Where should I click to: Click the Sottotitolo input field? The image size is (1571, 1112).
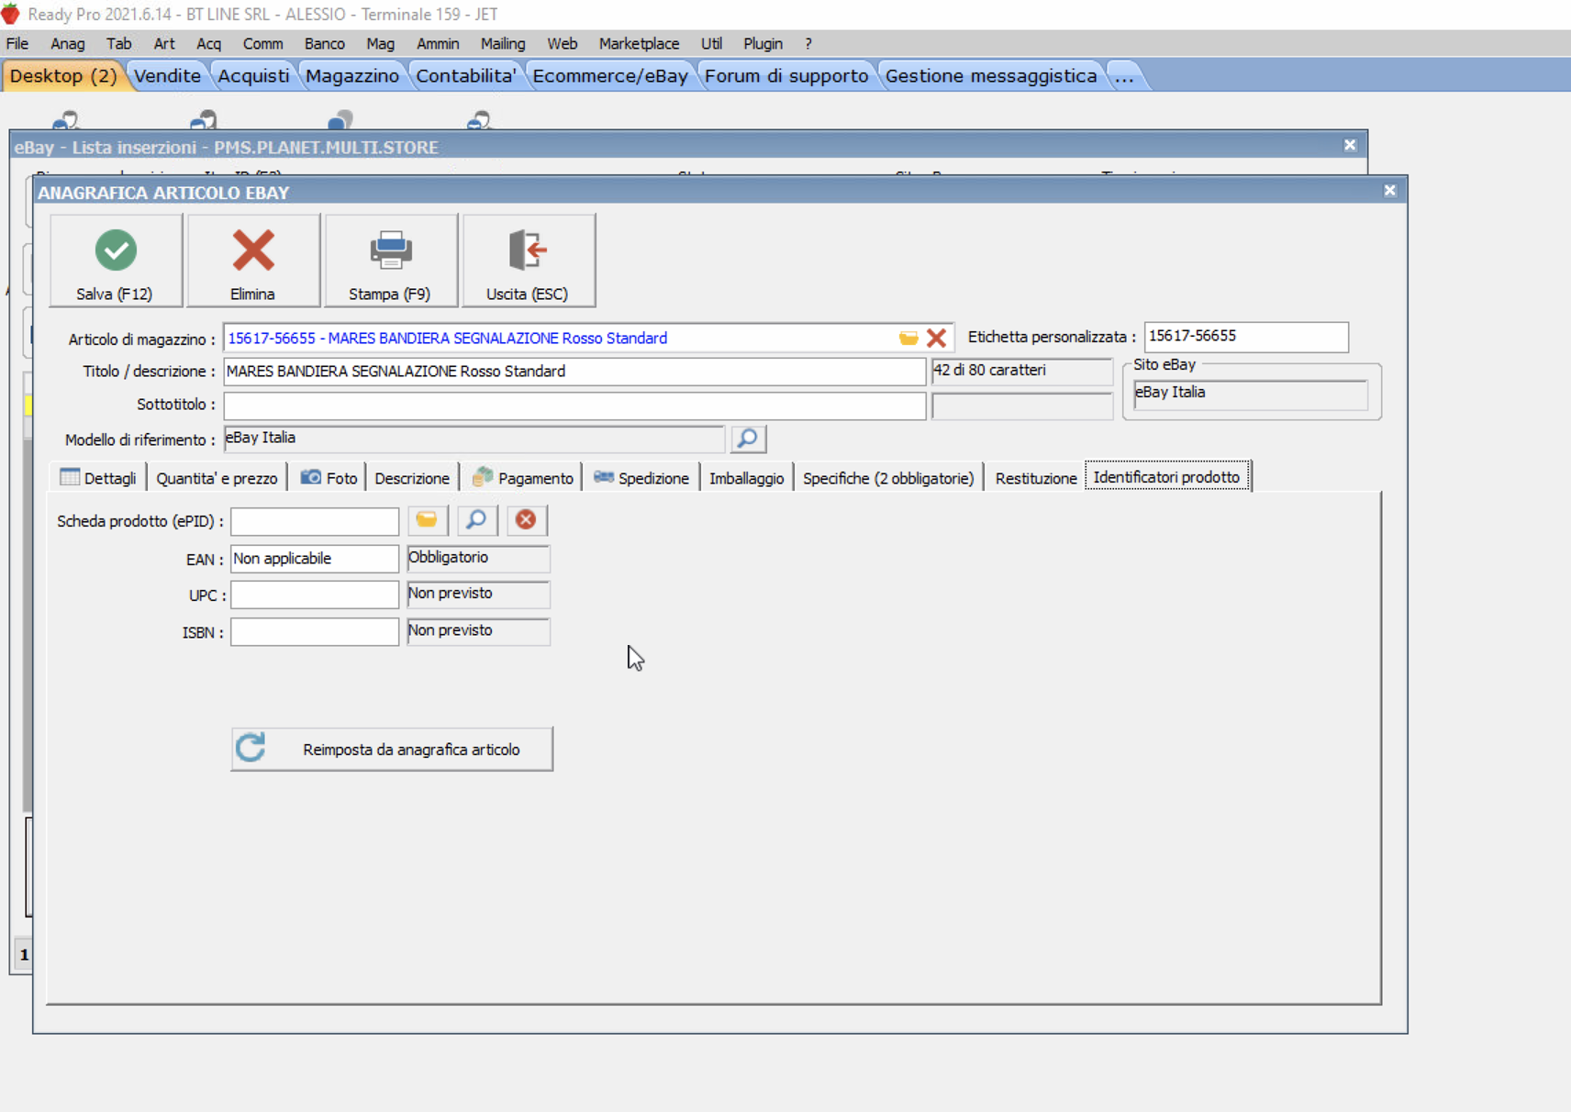click(x=574, y=405)
